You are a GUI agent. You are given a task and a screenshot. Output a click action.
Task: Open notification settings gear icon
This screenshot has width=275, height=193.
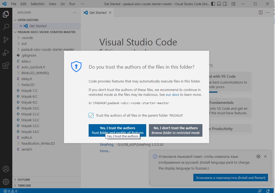pos(258,156)
